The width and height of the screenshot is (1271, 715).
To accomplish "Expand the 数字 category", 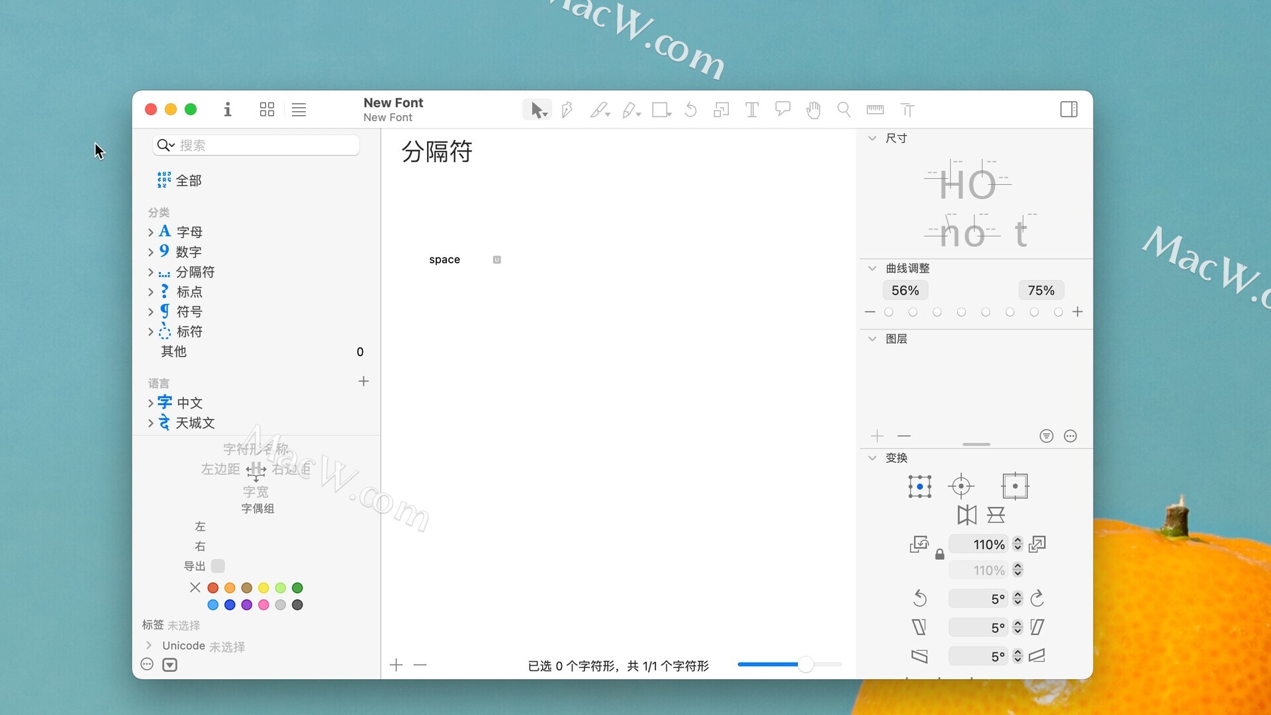I will [151, 252].
